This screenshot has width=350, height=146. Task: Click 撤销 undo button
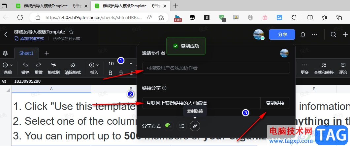(x=25, y=68)
